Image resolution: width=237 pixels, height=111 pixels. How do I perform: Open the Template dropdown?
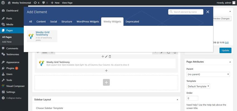point(198,86)
